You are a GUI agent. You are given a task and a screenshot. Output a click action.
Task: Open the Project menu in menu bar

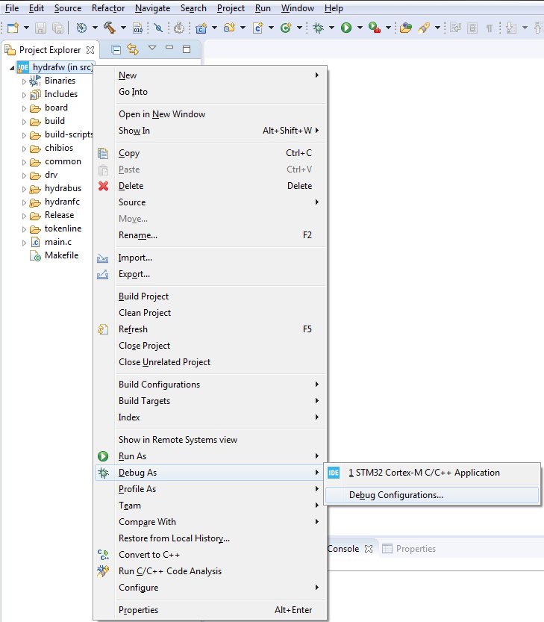(x=231, y=8)
